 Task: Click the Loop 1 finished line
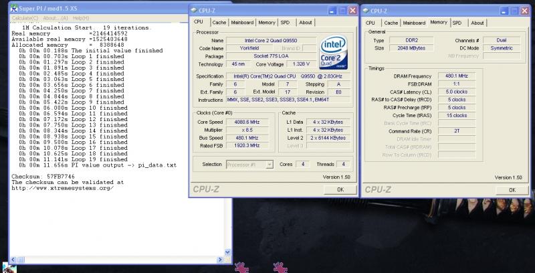(72, 56)
